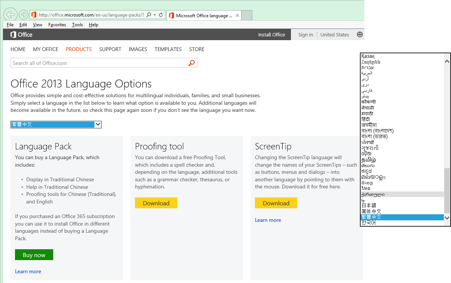
Task: Open the File menu
Action: click(x=10, y=25)
